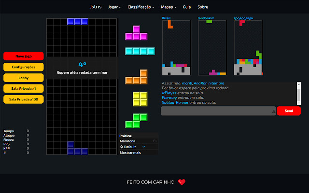Click the chat scrollbar up arrow

point(299,84)
